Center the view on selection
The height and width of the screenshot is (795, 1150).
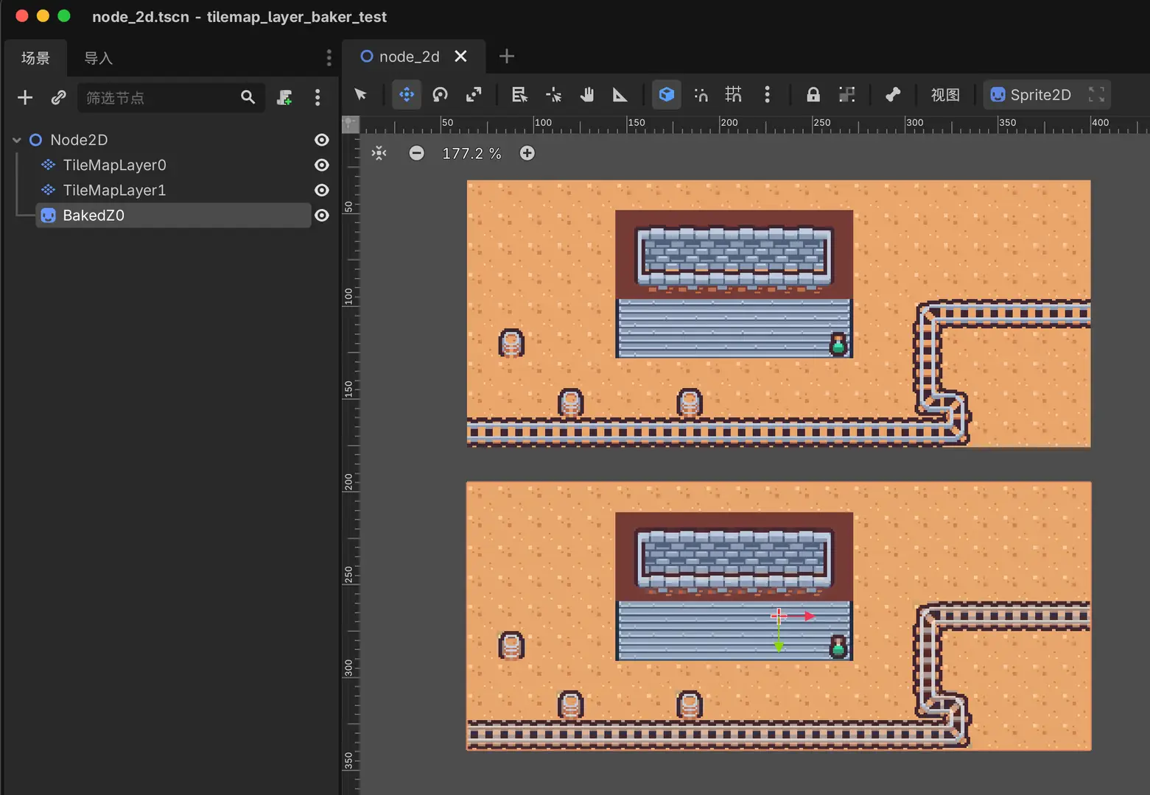379,153
